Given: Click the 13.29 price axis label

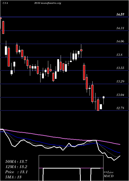Looking at the screenshot, I should (120, 81).
